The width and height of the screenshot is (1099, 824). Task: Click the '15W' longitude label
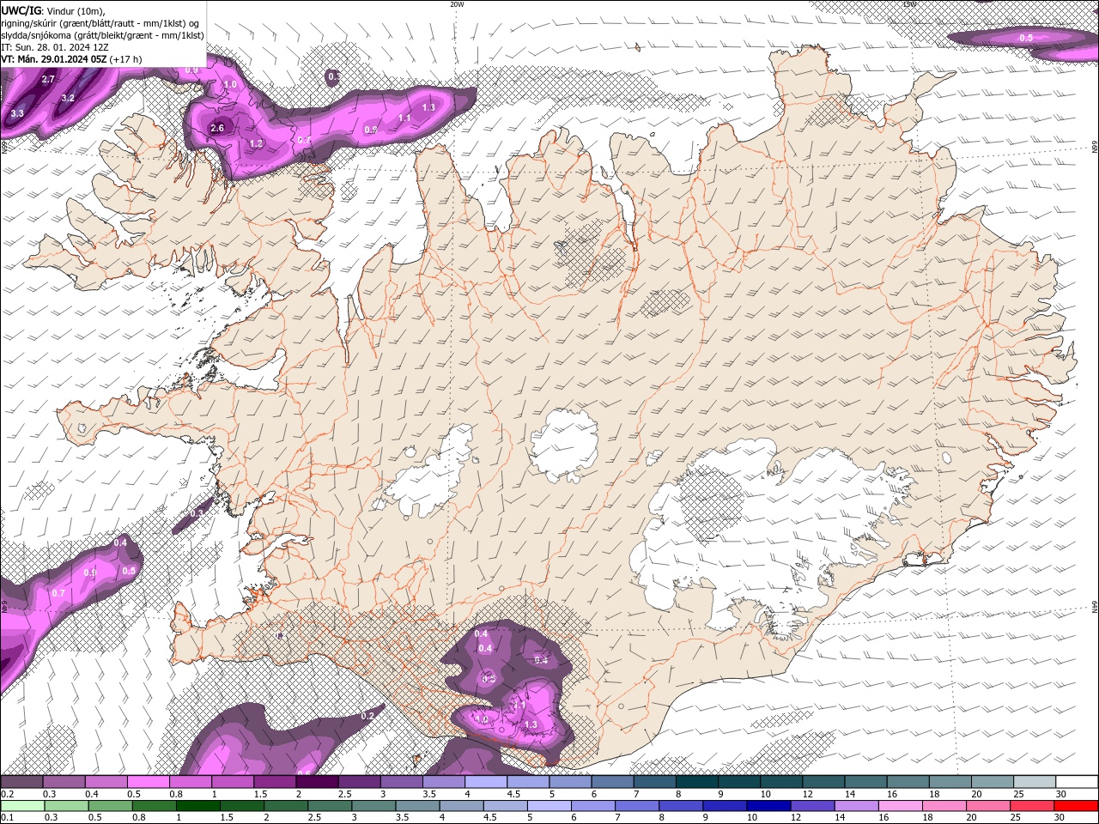pyautogui.click(x=909, y=4)
